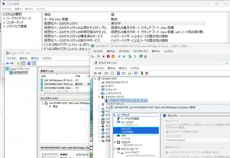
Task: Click the last icon in the VM connection toolbar
Action: pyautogui.click(x=146, y=56)
